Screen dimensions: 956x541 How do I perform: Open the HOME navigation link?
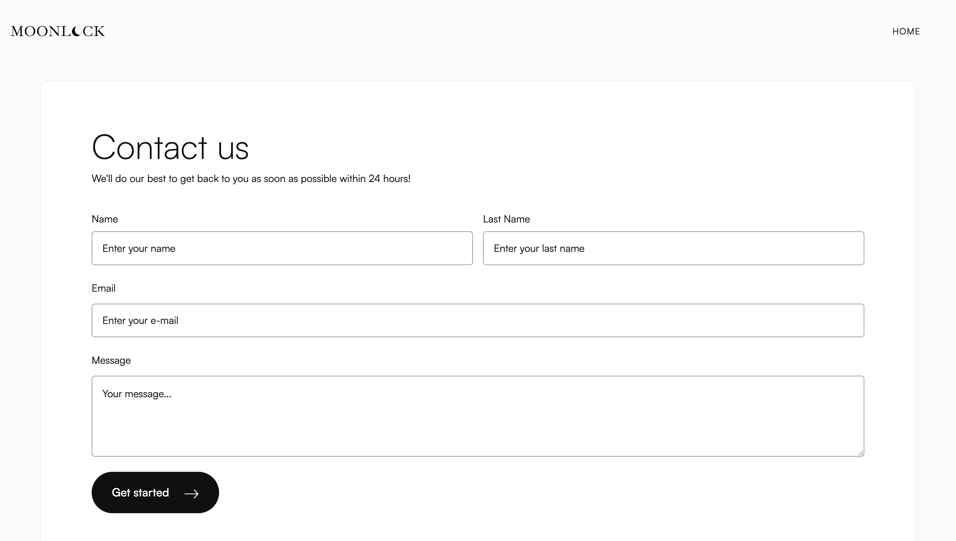[906, 32]
